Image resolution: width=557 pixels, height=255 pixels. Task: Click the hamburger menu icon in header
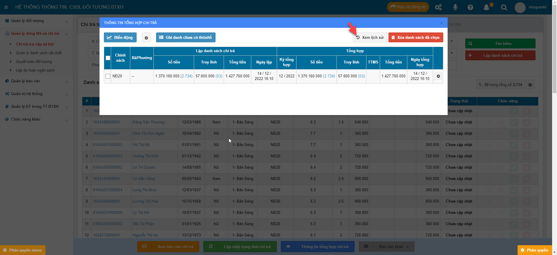tap(6, 7)
